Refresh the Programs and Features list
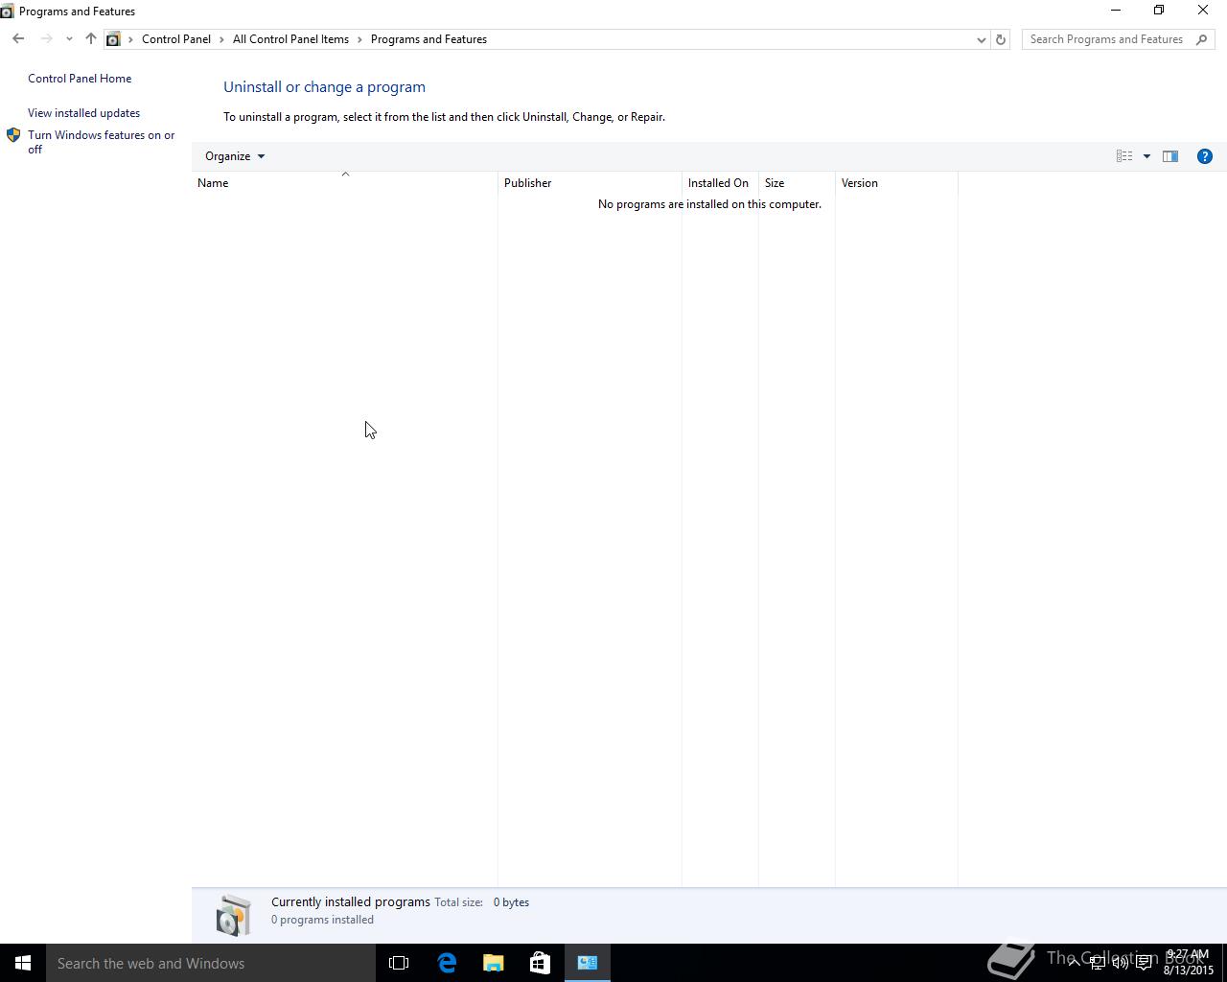Image resolution: width=1227 pixels, height=982 pixels. (x=1000, y=39)
